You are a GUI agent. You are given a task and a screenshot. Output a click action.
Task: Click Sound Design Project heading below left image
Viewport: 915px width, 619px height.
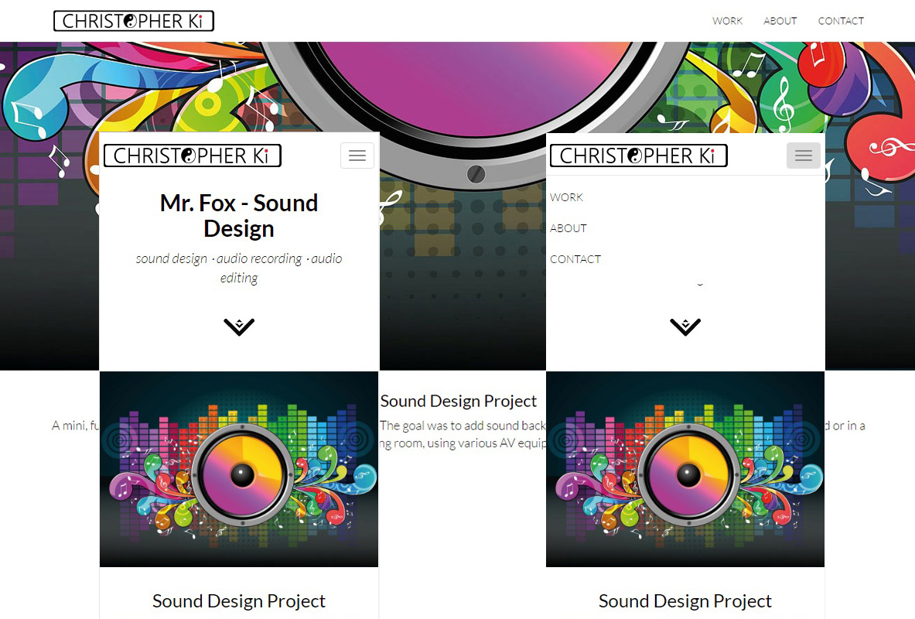point(239,601)
